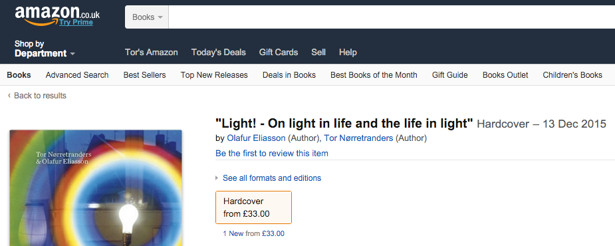
Task: Open Best Books of the Month
Action: tap(374, 75)
